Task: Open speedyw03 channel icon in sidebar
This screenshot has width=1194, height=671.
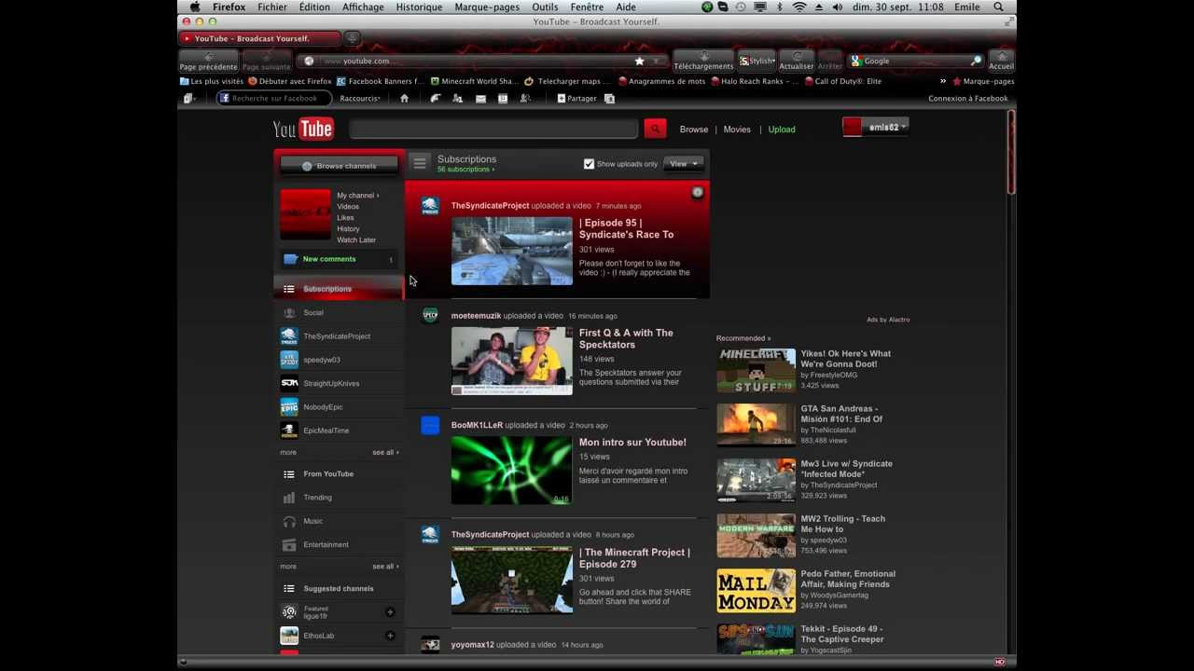Action: pos(289,360)
